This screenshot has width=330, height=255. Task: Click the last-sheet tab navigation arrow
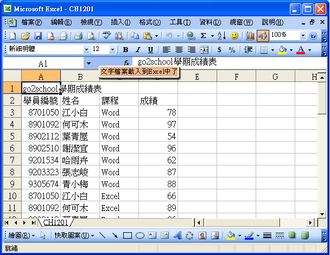(33, 222)
